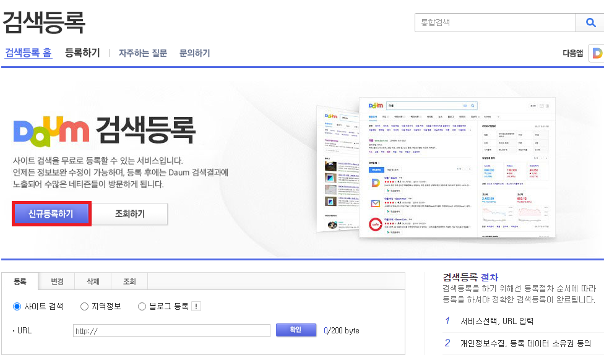Click the 다음앱 link
The image size is (604, 355).
click(573, 53)
